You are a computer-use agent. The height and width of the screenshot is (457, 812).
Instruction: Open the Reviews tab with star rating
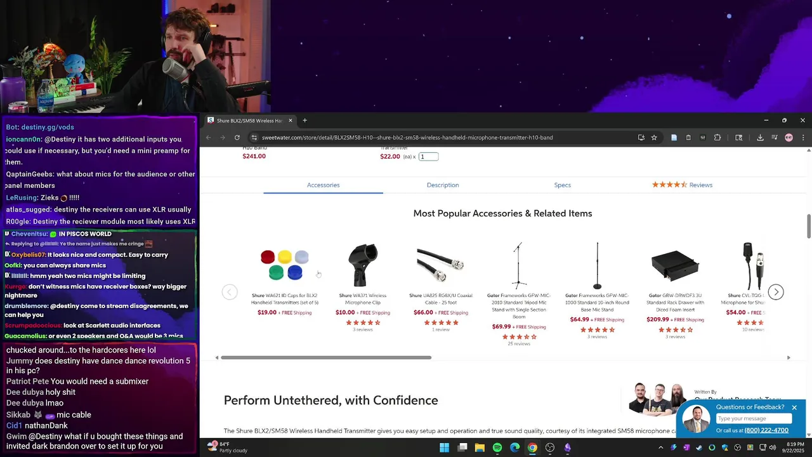point(682,185)
